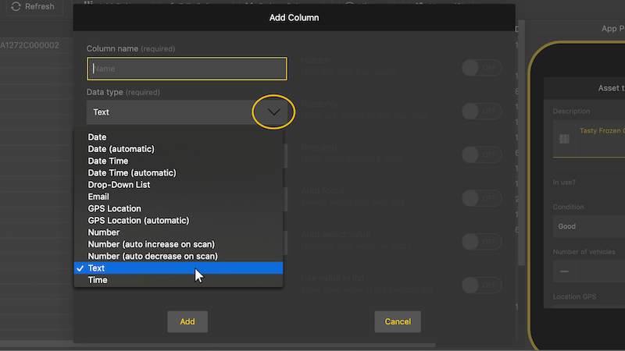The height and width of the screenshot is (351, 625).
Task: Pick the Time data type entry
Action: pyautogui.click(x=98, y=280)
